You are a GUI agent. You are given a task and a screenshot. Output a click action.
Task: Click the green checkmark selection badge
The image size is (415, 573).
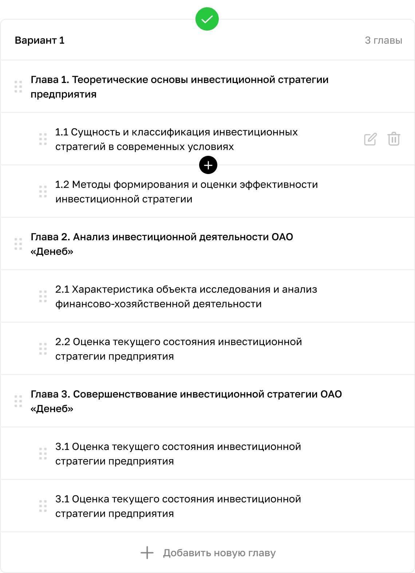(x=207, y=19)
